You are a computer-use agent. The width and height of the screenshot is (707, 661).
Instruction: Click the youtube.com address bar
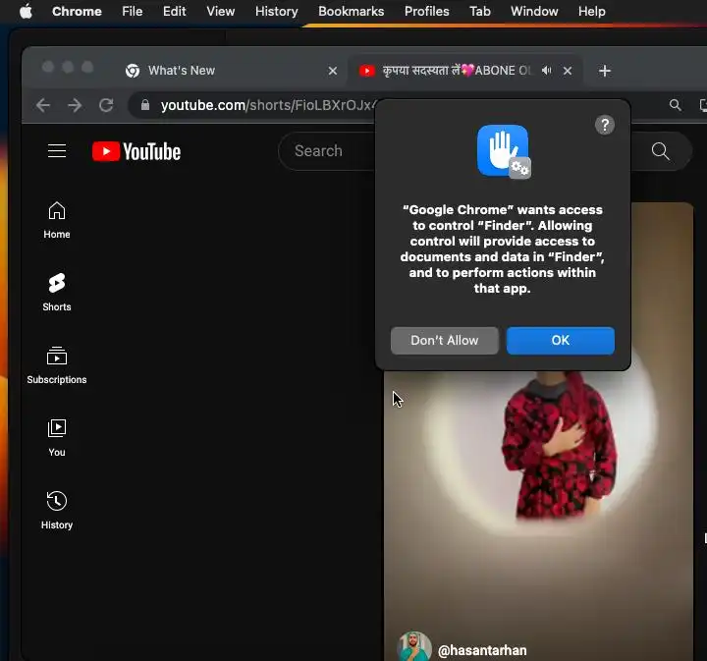pos(268,105)
